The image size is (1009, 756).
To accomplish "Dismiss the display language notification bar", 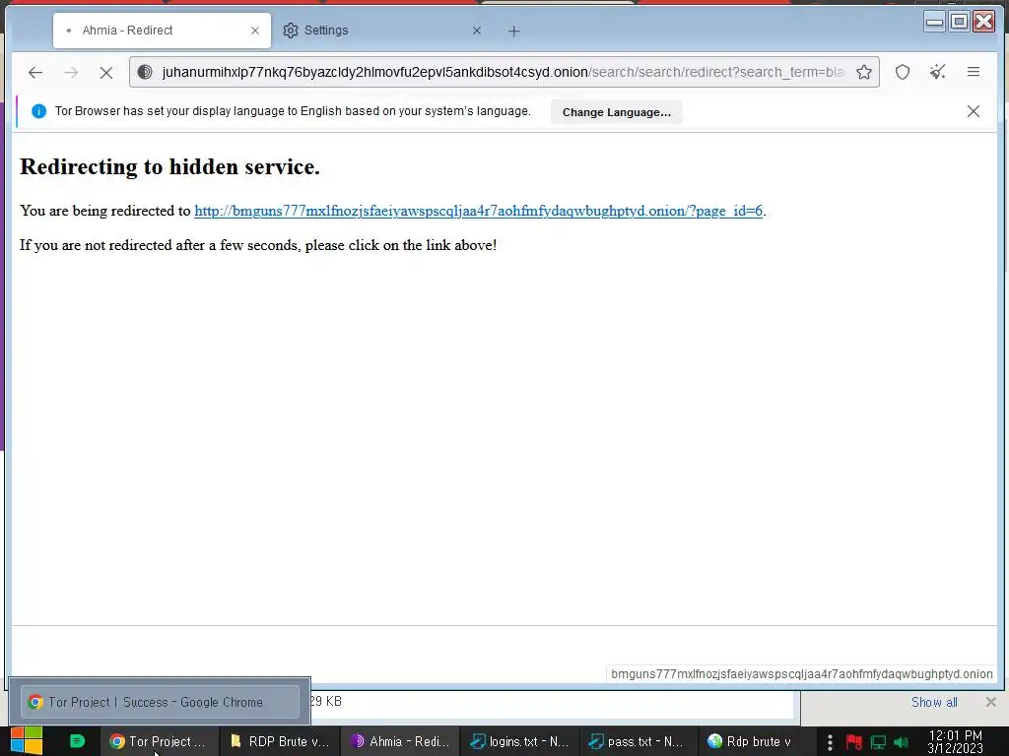I will (973, 111).
